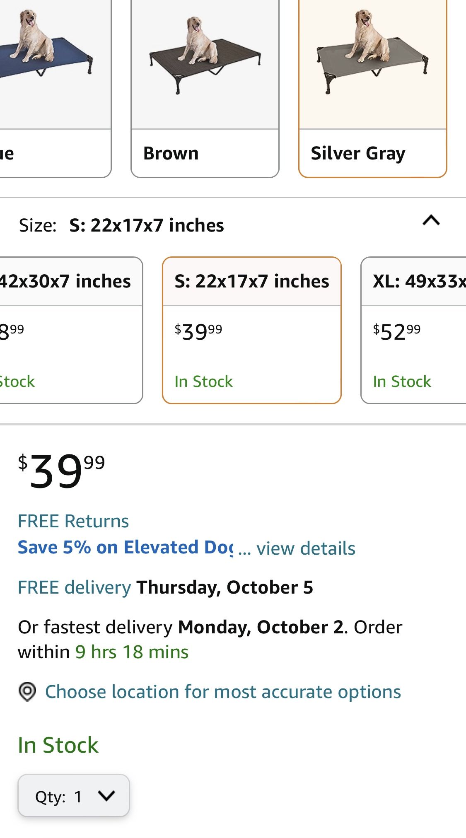
Task: Click the size heading S: 22x17x7 inches
Action: coord(147,225)
